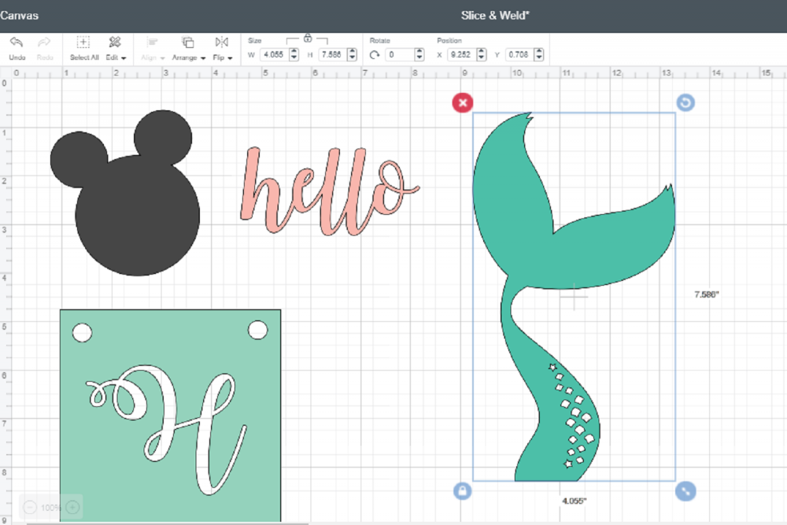Viewport: 787px width, 525px height.
Task: Decrease height with stepper down arrow
Action: tap(353, 57)
